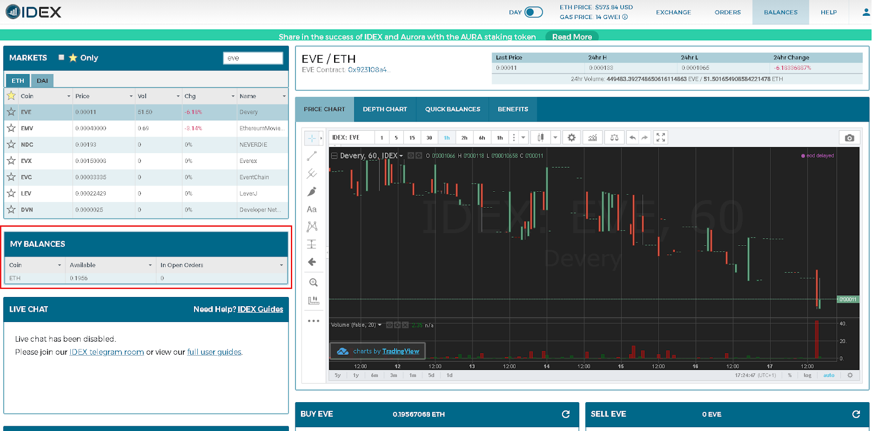Select the crosshair cursor tool

[x=312, y=138]
